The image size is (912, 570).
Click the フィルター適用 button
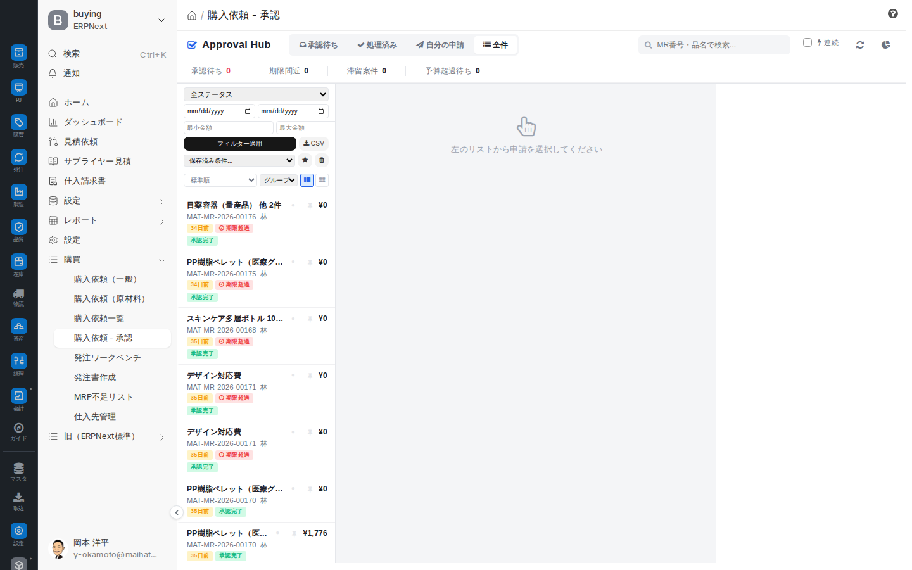tap(240, 144)
